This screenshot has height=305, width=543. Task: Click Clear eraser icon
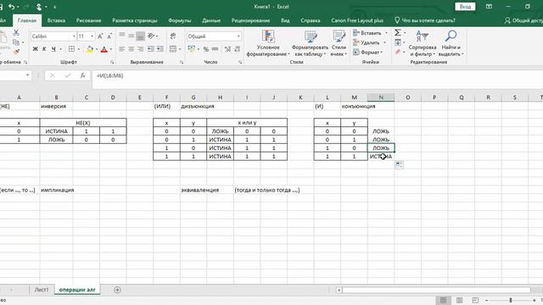pos(398,52)
